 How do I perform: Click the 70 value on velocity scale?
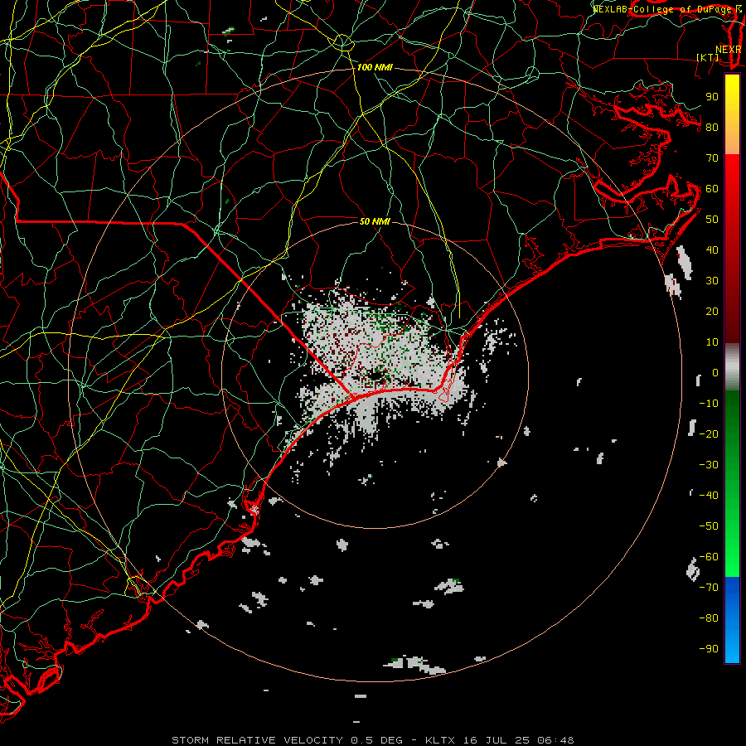point(712,158)
